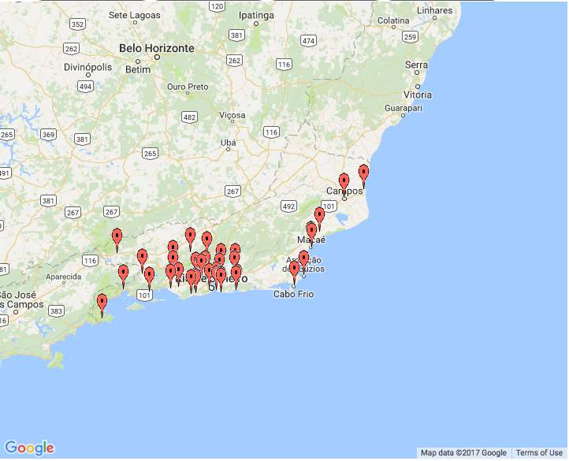Click the Viçosa town label
The width and height of the screenshot is (569, 461).
click(x=232, y=115)
